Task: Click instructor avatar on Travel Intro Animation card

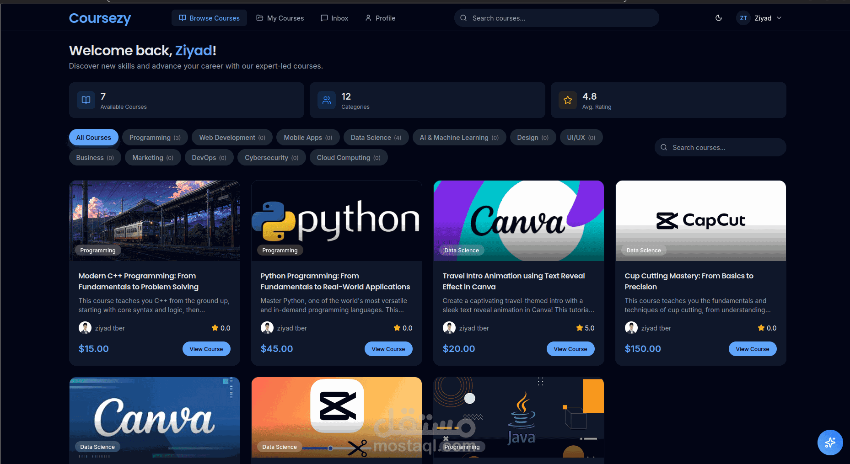Action: pos(449,328)
